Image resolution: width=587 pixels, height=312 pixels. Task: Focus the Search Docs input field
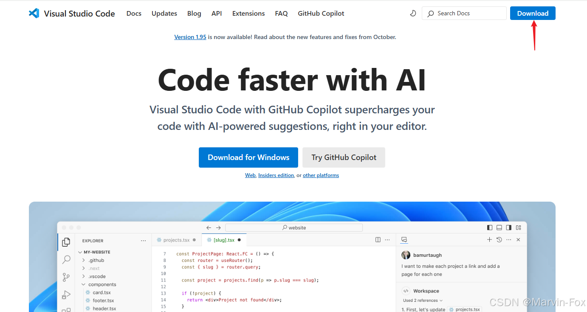click(x=464, y=13)
